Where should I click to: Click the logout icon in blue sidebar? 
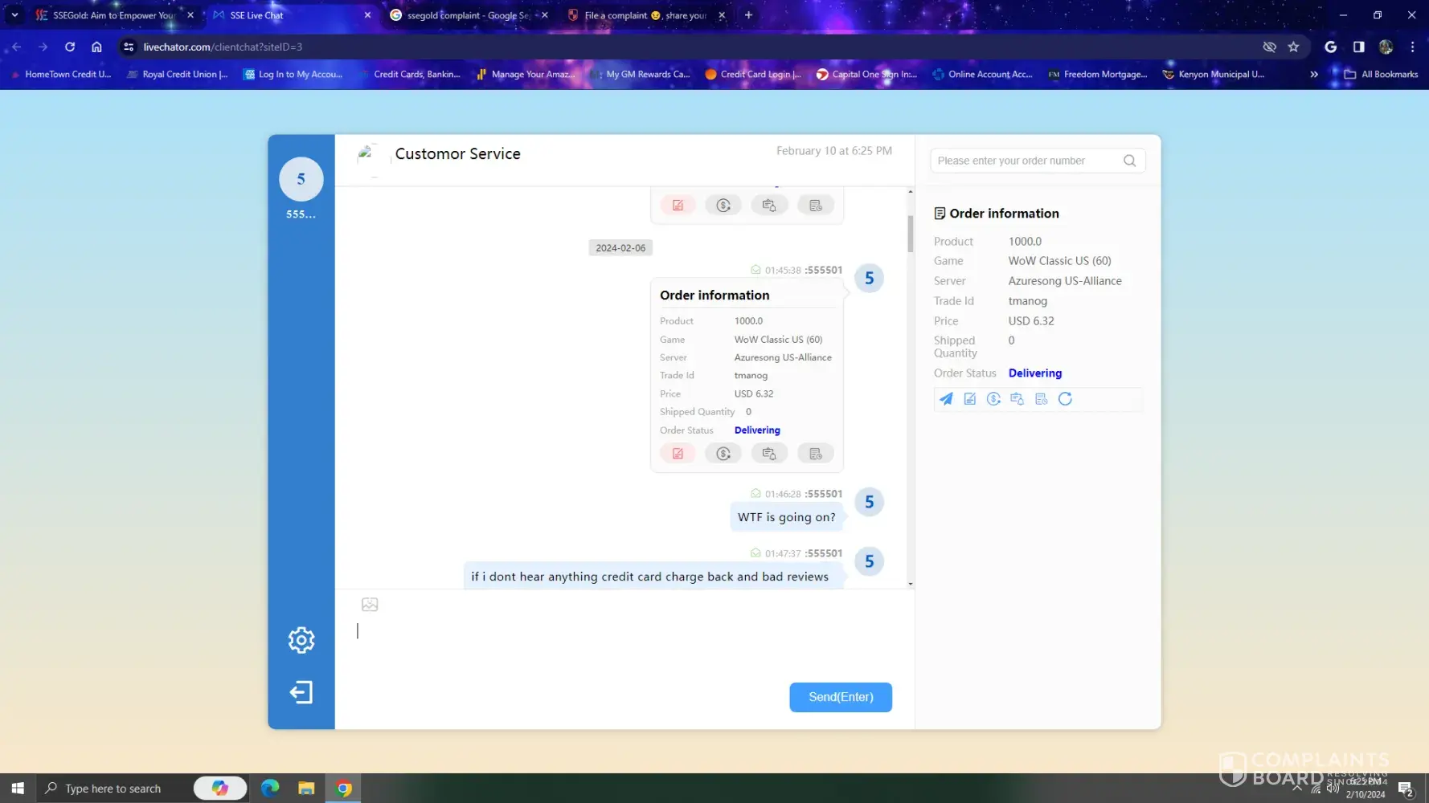[x=301, y=692]
